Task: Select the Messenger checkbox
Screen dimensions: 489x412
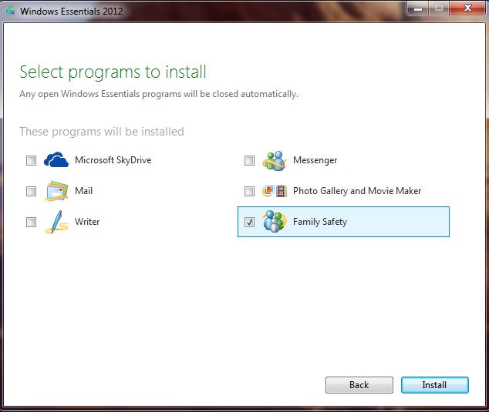Action: (x=249, y=160)
